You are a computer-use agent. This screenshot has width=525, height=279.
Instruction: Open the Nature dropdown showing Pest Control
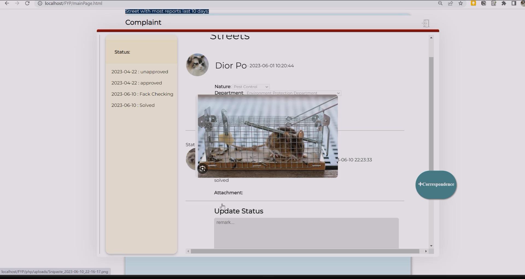(x=251, y=87)
